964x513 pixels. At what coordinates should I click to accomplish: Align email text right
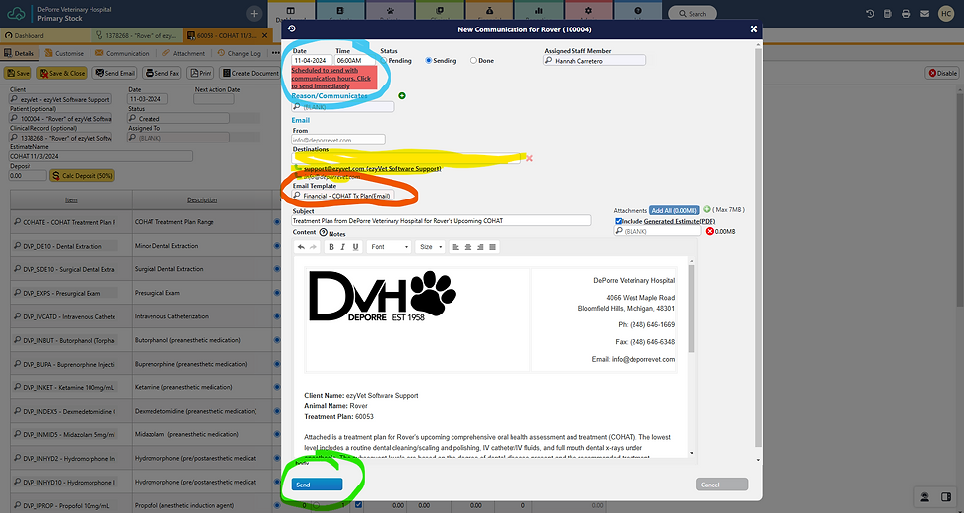[480, 247]
